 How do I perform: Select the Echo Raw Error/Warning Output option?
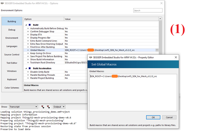46,44
